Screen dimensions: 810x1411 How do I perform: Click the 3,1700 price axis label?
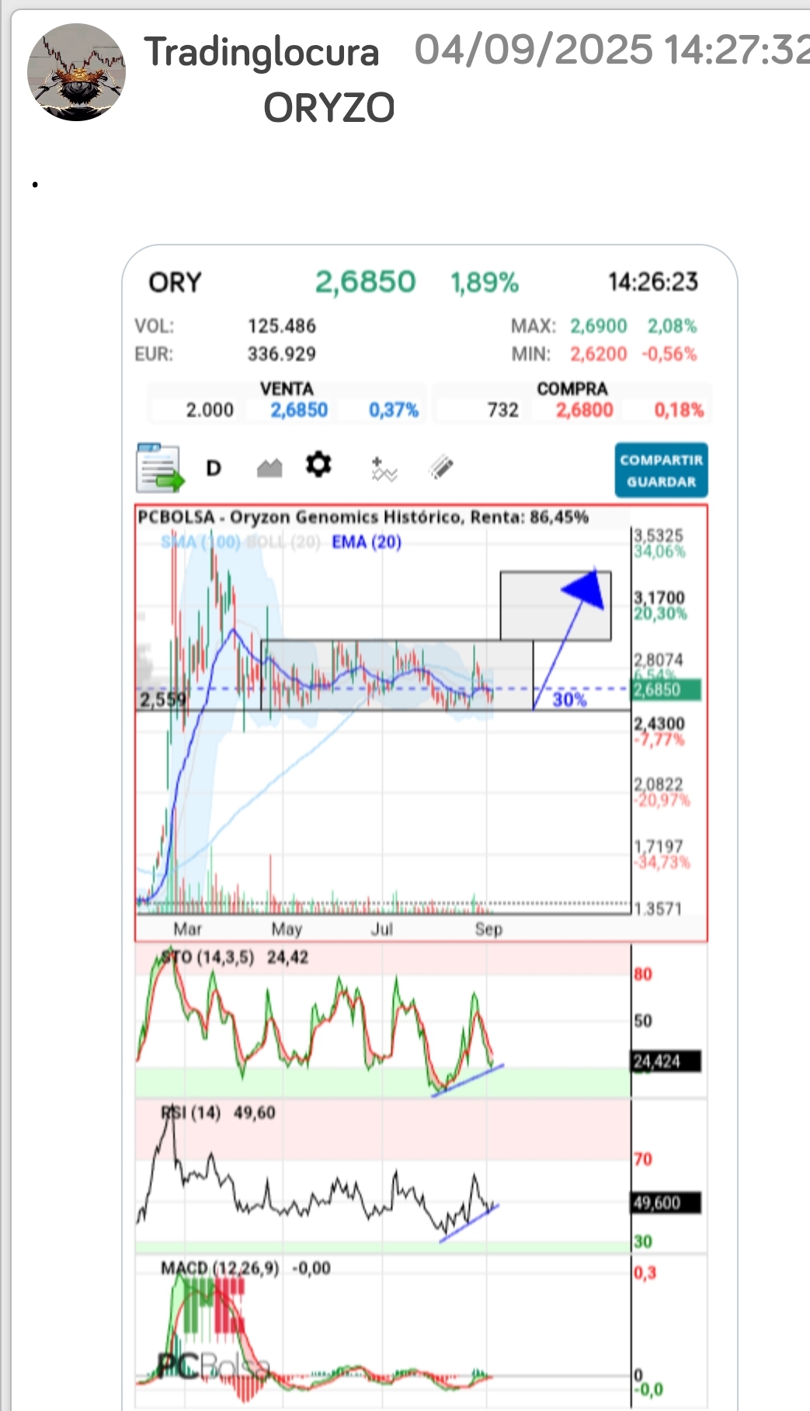tap(659, 598)
